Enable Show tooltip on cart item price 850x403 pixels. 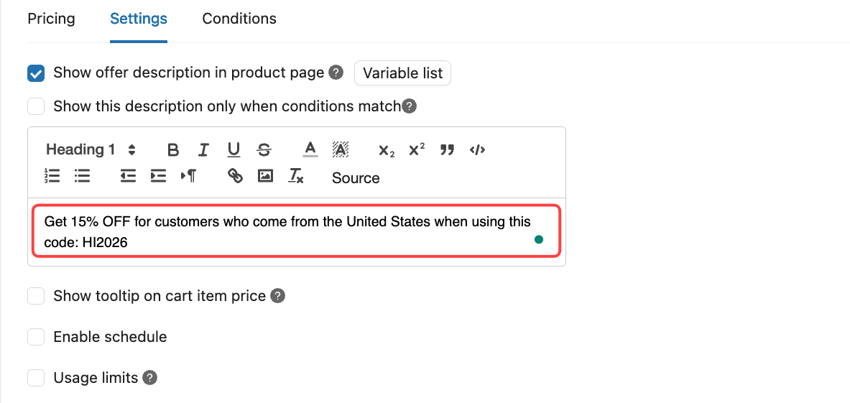(36, 296)
